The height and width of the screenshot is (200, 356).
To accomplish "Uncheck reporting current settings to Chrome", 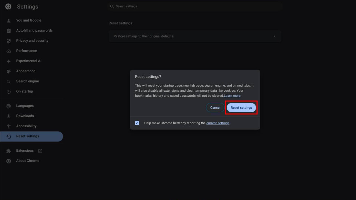I will pos(137,122).
